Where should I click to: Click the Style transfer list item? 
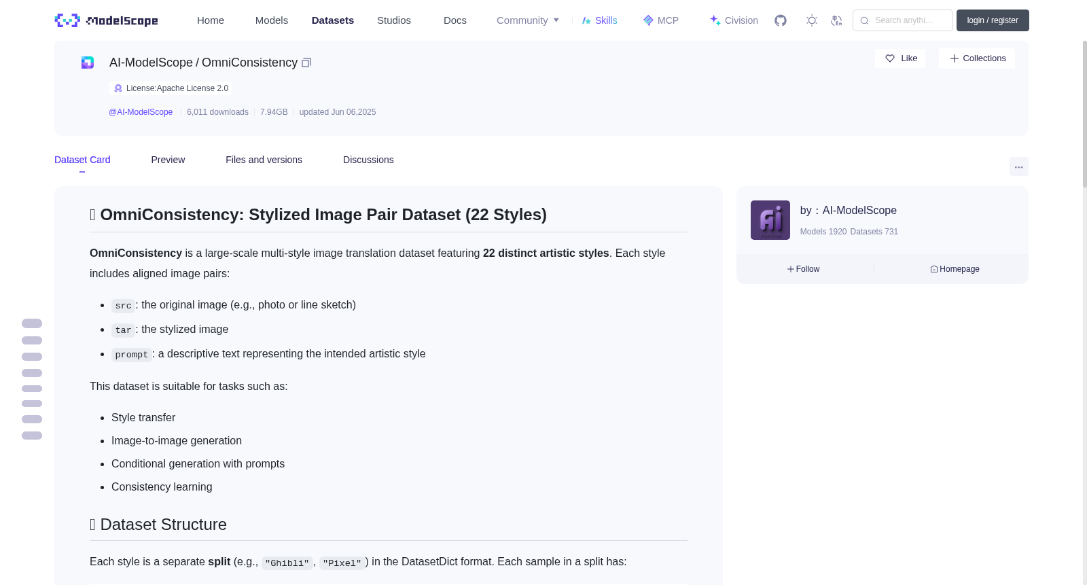[x=143, y=418]
